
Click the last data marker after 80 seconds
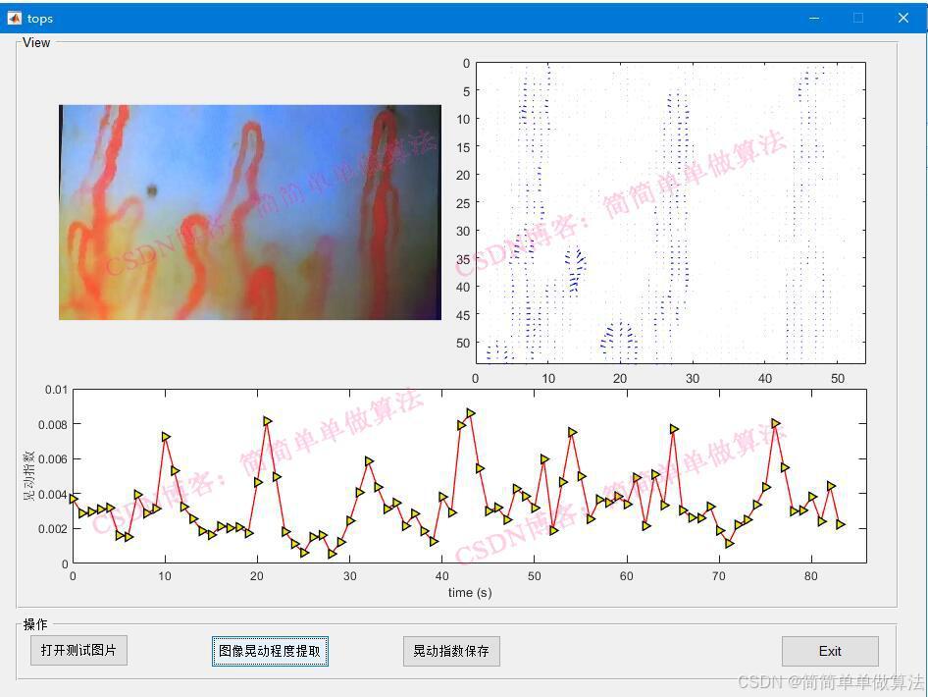841,524
